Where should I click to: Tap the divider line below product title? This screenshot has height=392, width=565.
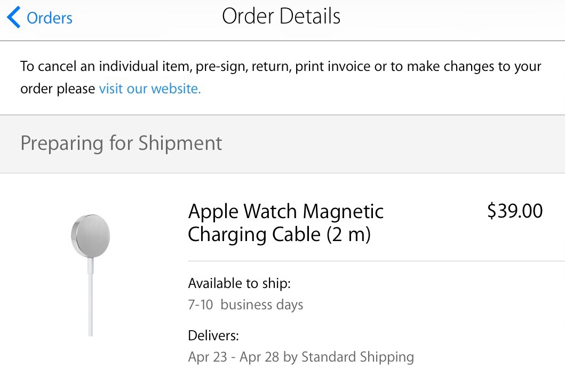pos(376,261)
